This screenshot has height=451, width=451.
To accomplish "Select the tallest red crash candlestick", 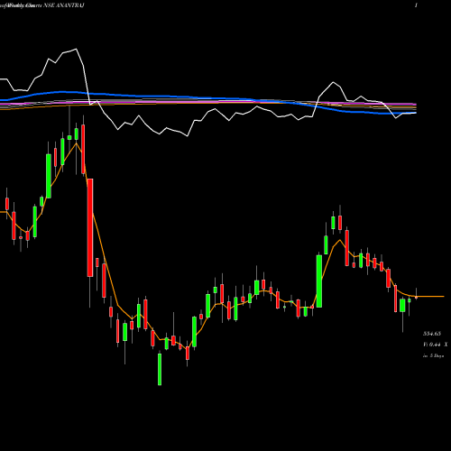I will click(90, 227).
